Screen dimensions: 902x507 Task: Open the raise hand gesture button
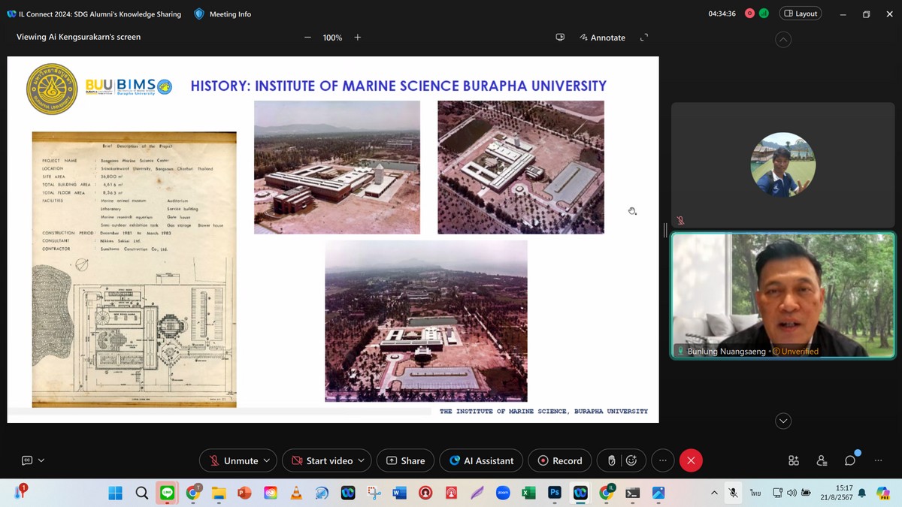tap(612, 460)
